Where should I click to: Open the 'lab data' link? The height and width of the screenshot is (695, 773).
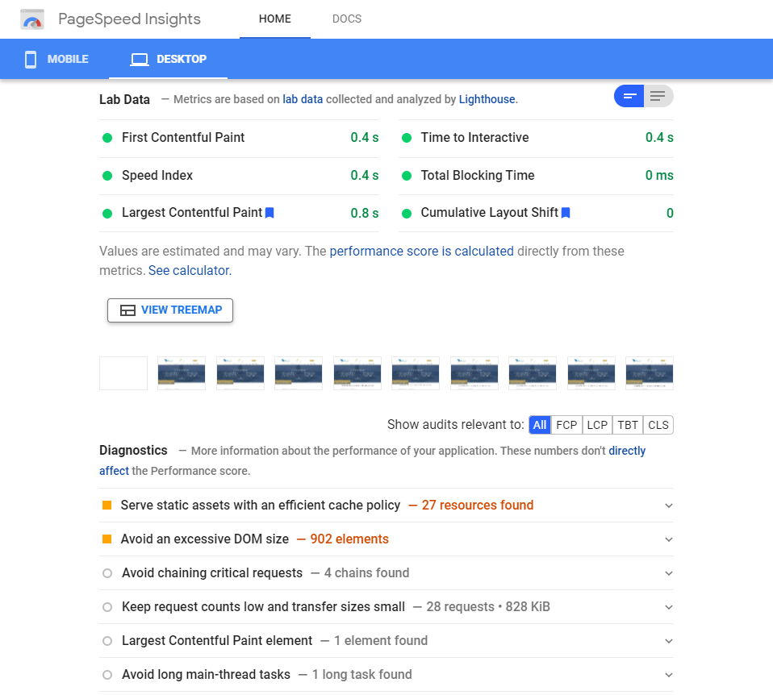[x=303, y=99]
